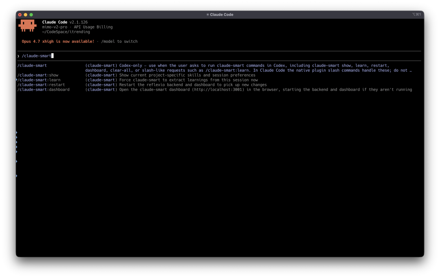Focus the /claude-smart prompt input
Screen dimensions: 440x278
point(219,56)
